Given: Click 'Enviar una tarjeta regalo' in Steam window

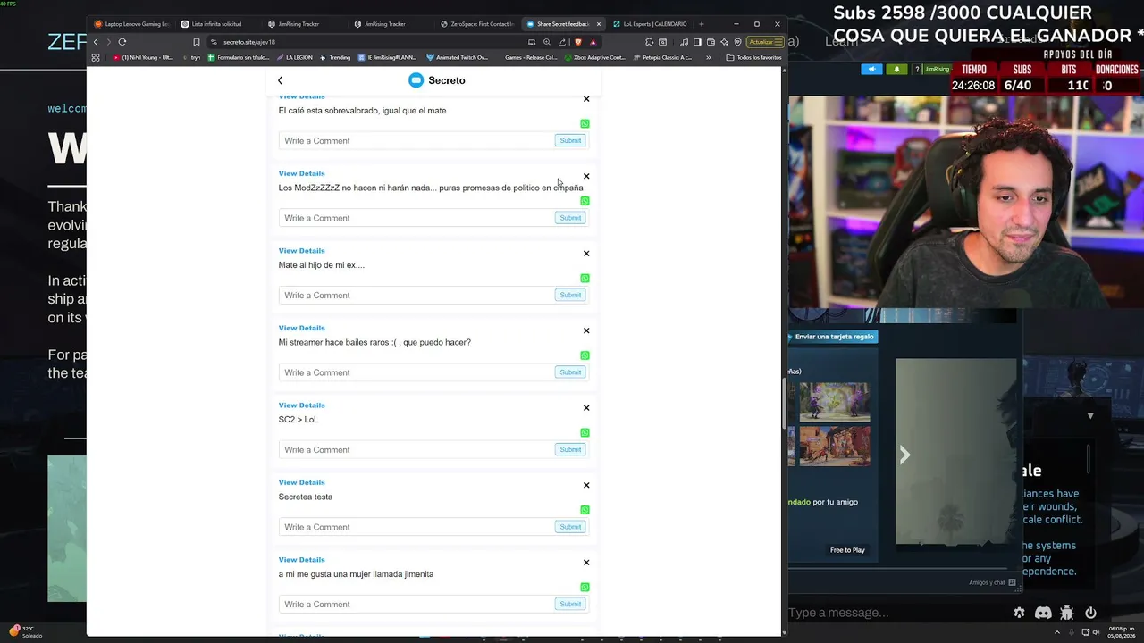Looking at the screenshot, I should pos(833,337).
